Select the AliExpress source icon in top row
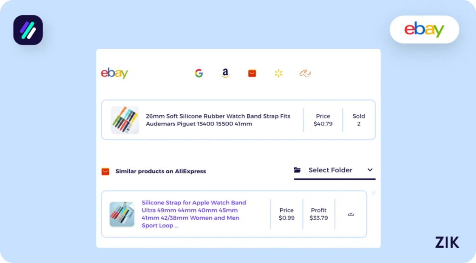 252,73
